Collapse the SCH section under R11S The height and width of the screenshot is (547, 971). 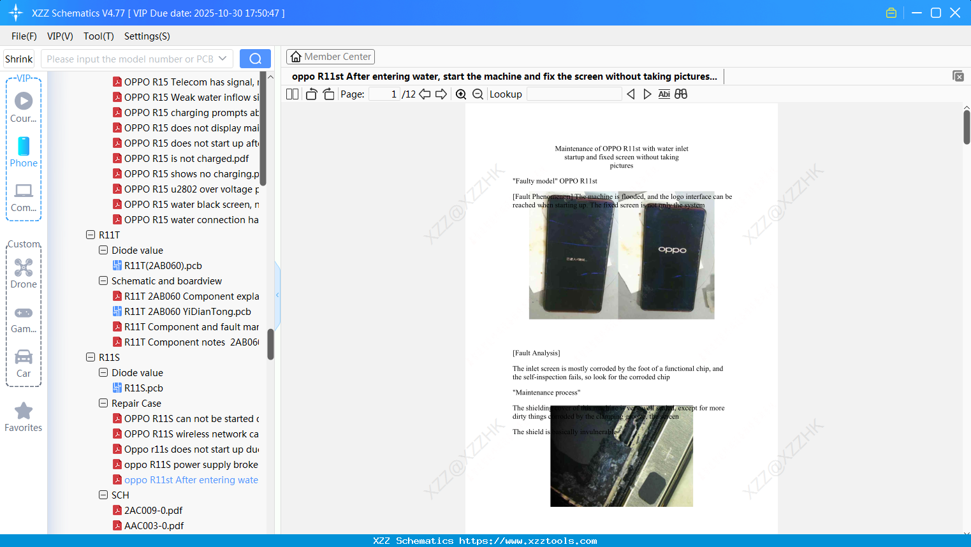(x=103, y=495)
